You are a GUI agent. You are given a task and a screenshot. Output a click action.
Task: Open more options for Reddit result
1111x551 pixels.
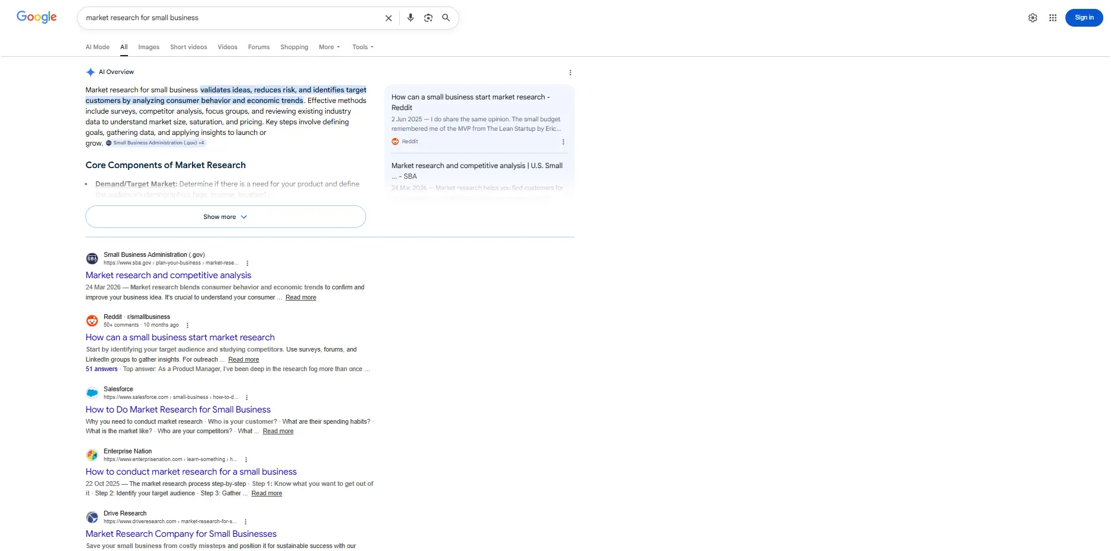pos(187,326)
